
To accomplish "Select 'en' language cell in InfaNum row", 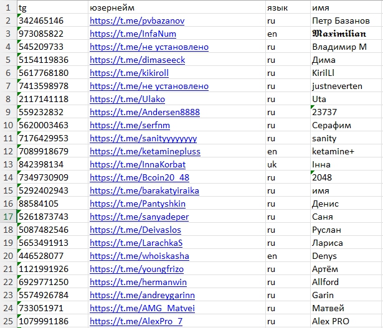I will 288,34.
